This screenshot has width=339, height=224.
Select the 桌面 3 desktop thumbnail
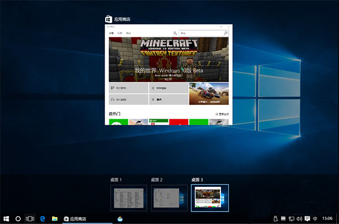pos(210,198)
